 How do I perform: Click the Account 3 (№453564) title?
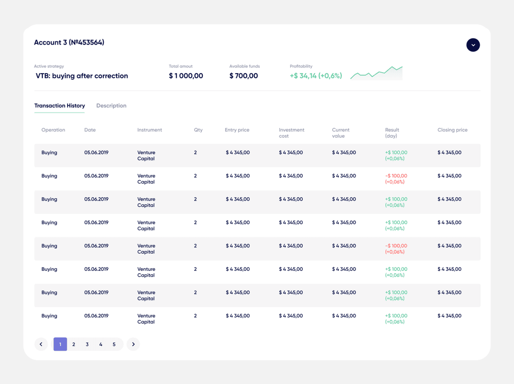(69, 43)
